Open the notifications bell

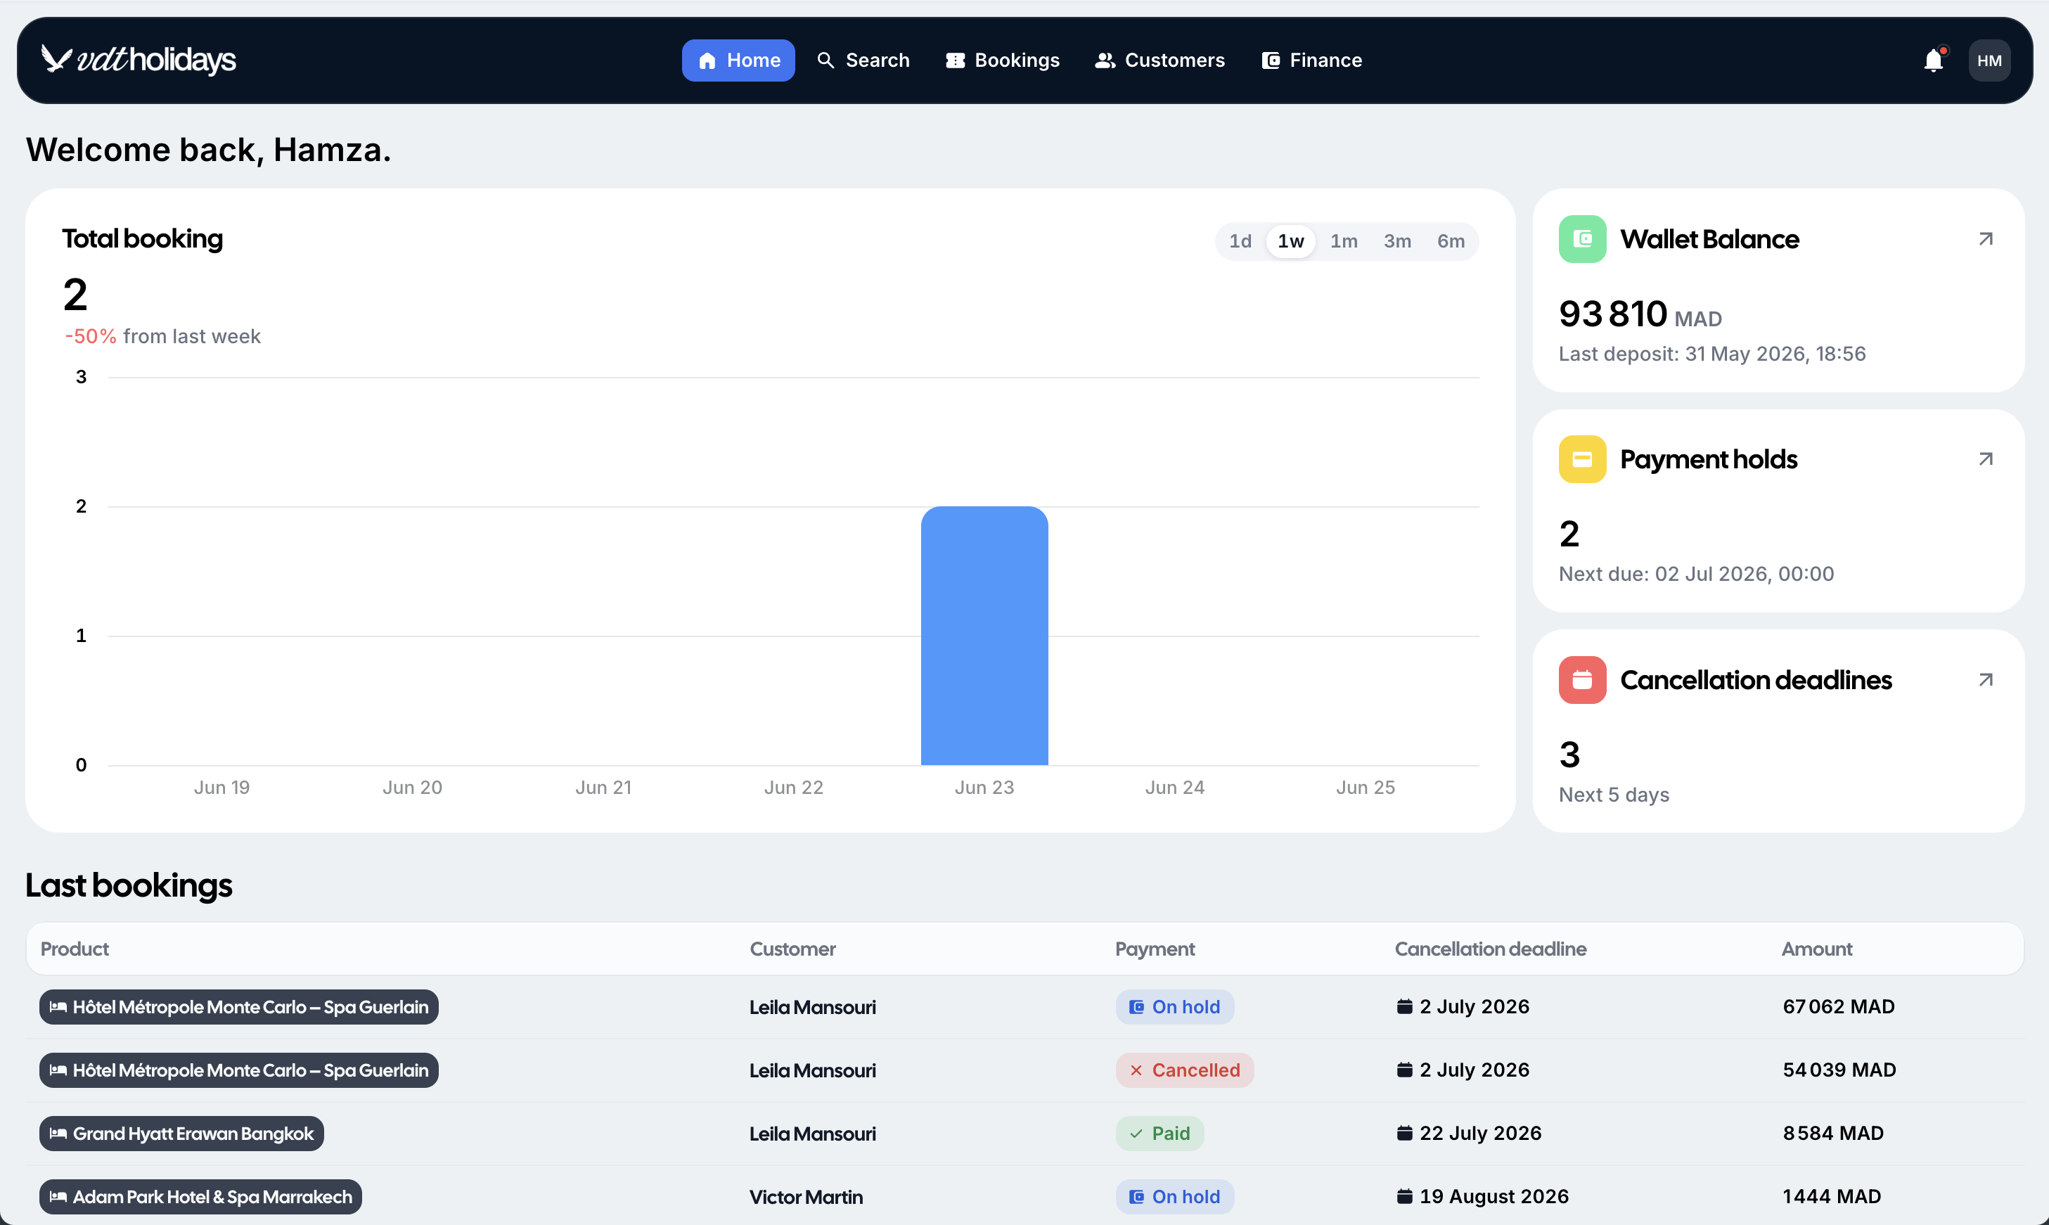[1934, 60]
